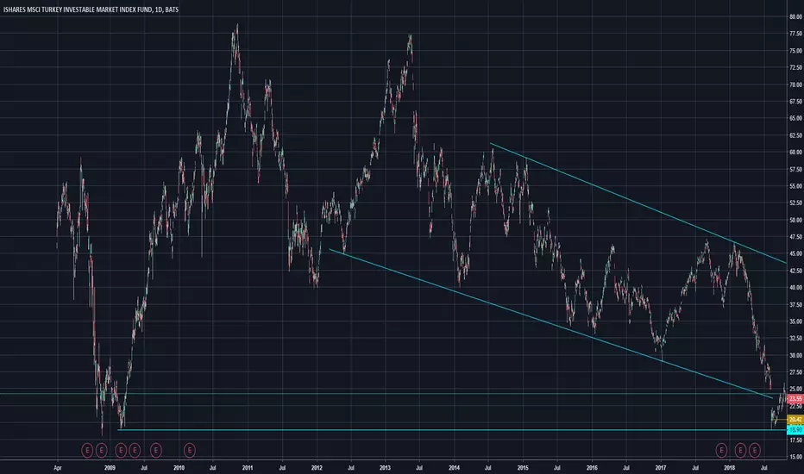Click the second E marker from the left
The image size is (804, 474).
(102, 451)
